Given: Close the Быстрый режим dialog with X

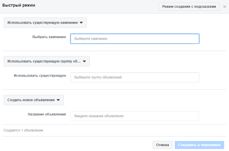Looking at the screenshot, I should click(225, 7).
